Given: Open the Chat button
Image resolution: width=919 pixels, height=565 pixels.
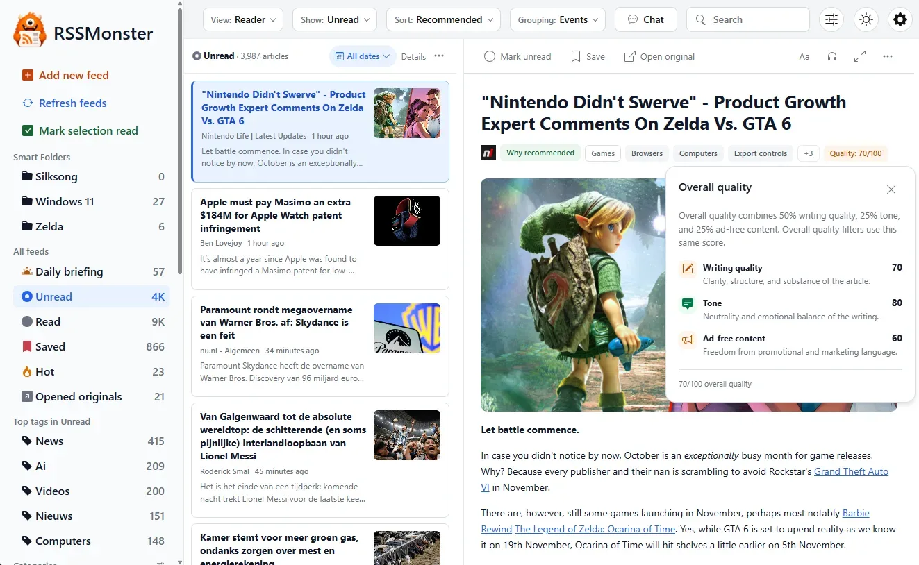Looking at the screenshot, I should (646, 19).
